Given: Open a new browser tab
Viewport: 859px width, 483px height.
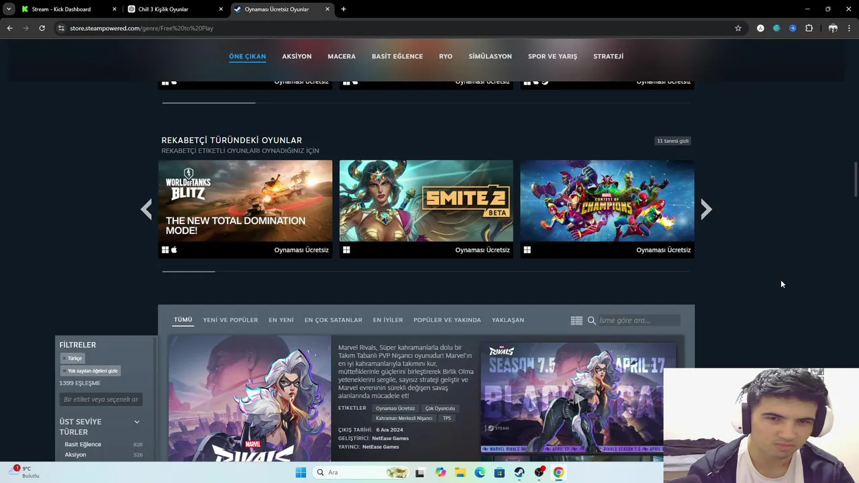Looking at the screenshot, I should click(344, 9).
